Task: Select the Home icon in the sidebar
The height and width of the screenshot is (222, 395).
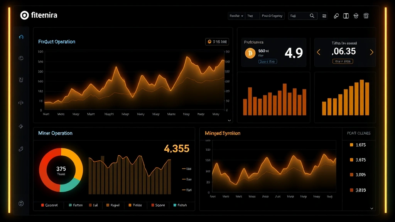Action: (21, 37)
